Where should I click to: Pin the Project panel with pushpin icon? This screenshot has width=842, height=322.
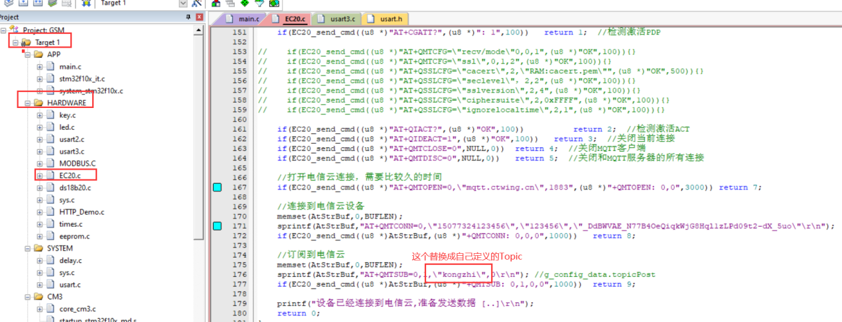(188, 17)
